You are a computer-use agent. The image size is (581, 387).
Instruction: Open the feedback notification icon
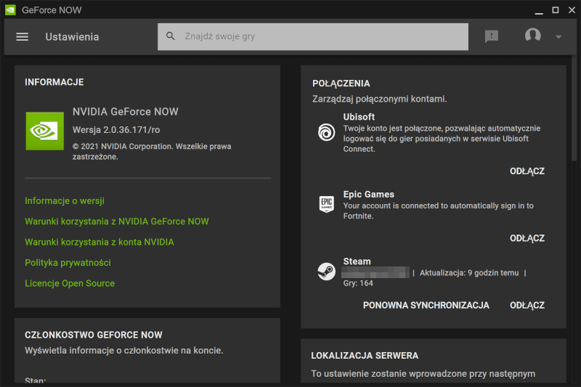pyautogui.click(x=492, y=36)
